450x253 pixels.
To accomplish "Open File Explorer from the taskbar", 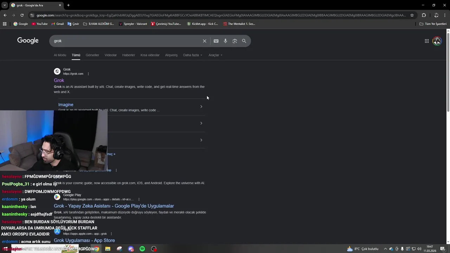I will pyautogui.click(x=108, y=249).
